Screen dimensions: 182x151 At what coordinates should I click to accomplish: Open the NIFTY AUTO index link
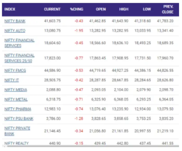[x=15, y=31]
